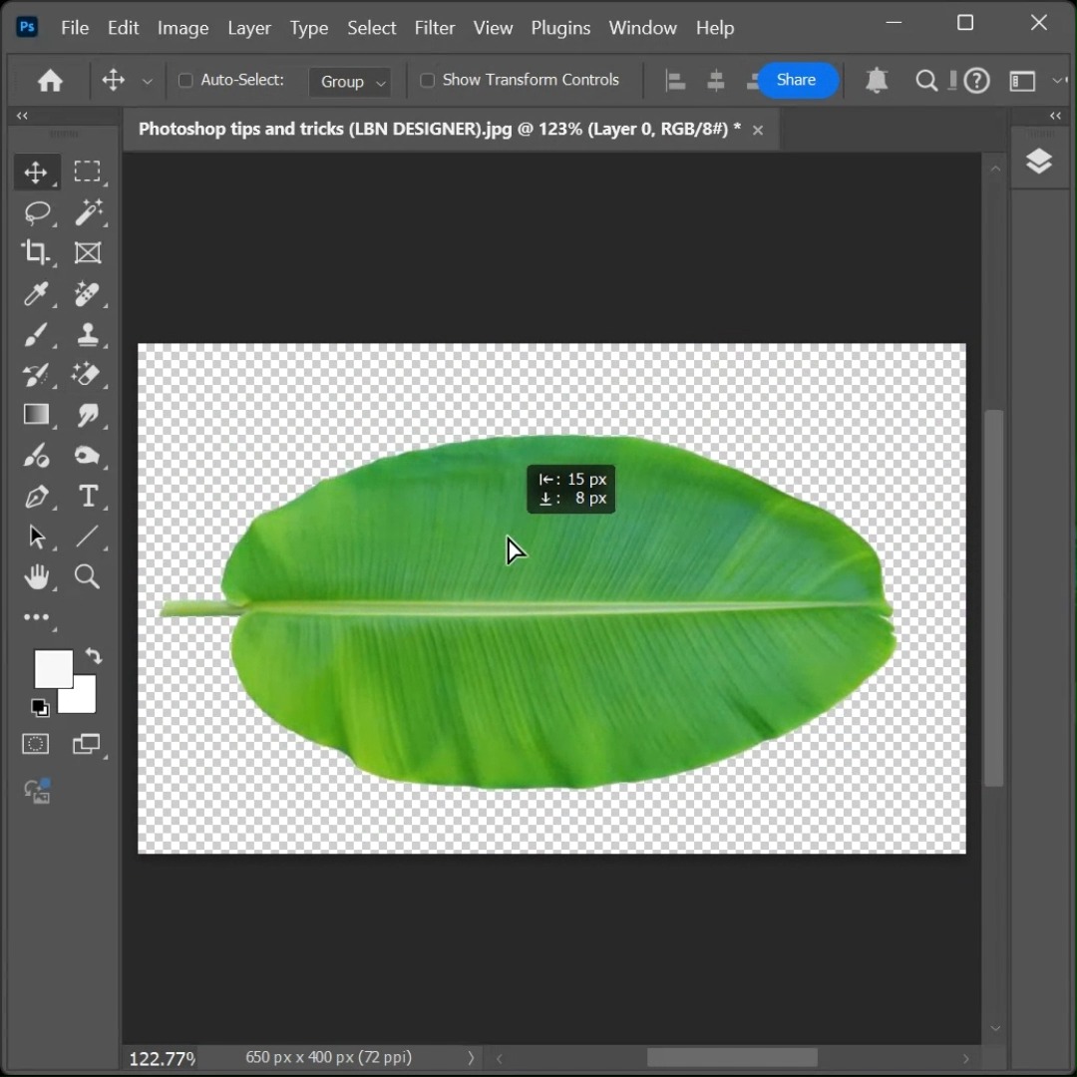Close the Photoshop tips and tricks document tab
This screenshot has height=1077, width=1077.
pos(758,130)
